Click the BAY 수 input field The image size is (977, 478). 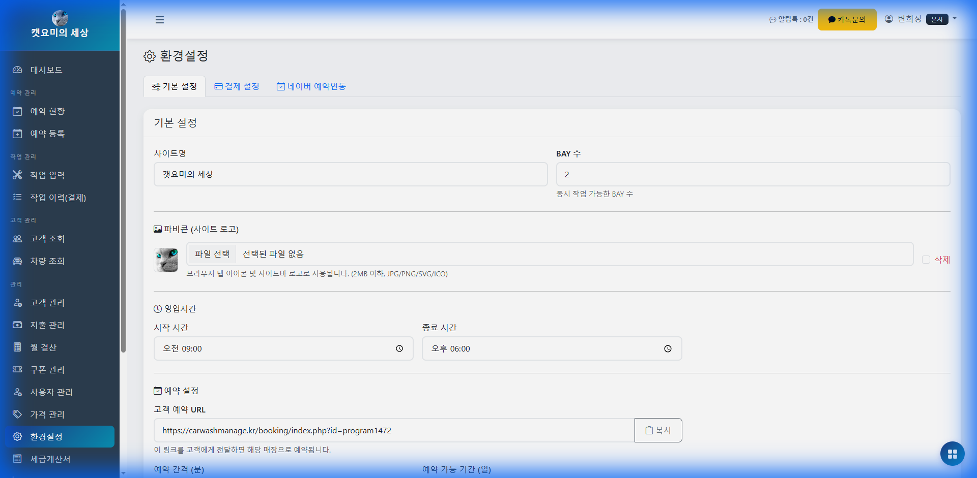pos(753,174)
